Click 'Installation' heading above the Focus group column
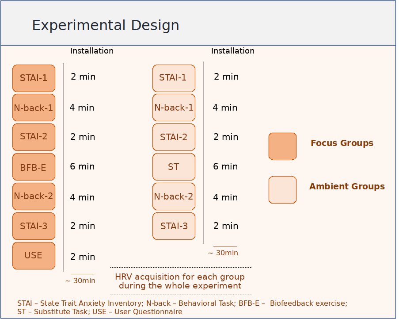 (x=92, y=51)
